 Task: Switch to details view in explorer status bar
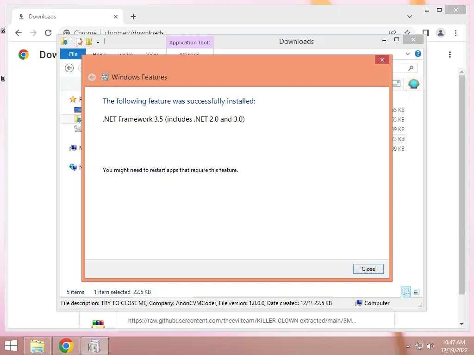click(405, 292)
